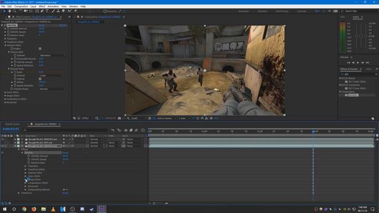
Task: Open the Channel Scale Luma dropdown
Action: click(52, 76)
